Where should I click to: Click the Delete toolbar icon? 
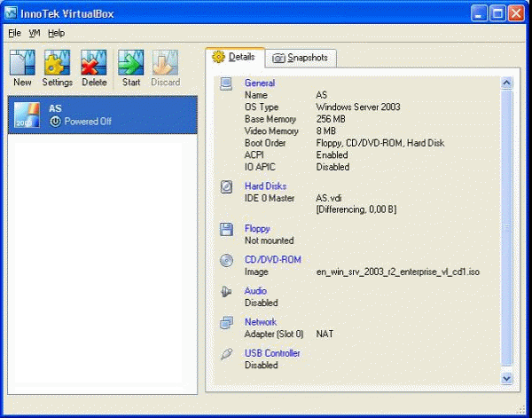point(94,62)
